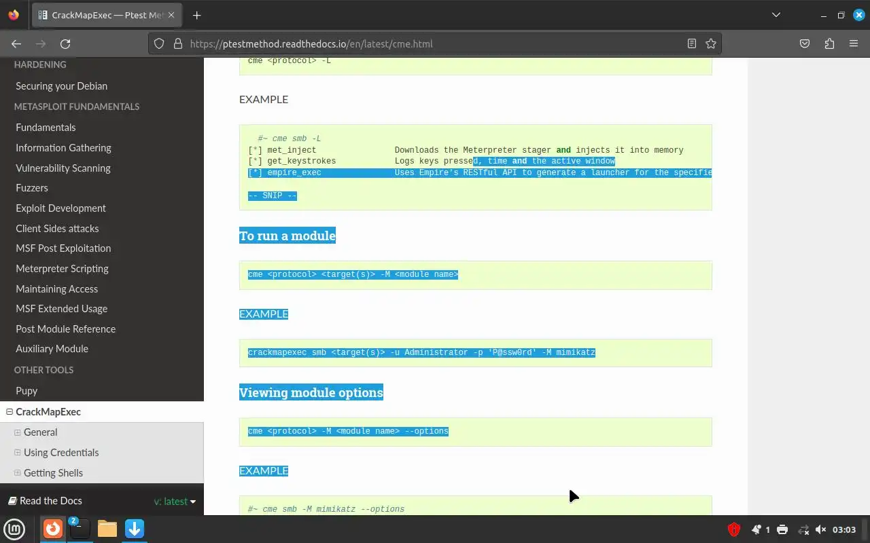Click the Using Credentials sidebar link
The image size is (870, 543).
pyautogui.click(x=61, y=453)
